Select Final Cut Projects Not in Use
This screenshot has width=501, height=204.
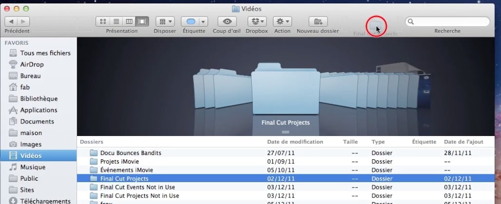coord(286,196)
